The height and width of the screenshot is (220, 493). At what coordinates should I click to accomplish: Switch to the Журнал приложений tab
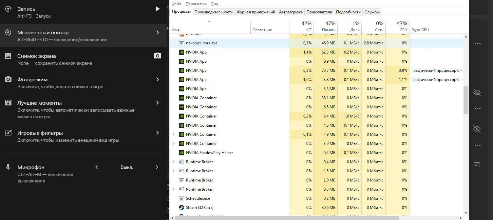pos(256,12)
